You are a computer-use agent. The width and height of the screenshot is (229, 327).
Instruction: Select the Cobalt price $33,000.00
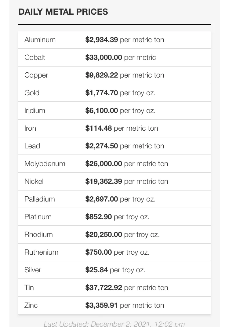[104, 57]
